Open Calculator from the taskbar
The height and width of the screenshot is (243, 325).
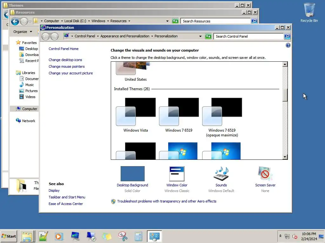[138, 236]
